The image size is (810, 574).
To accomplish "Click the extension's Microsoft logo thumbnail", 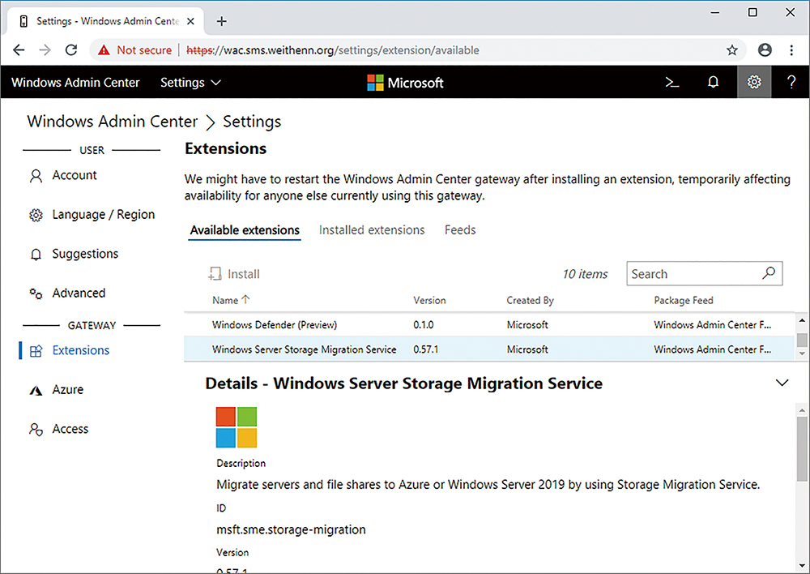I will point(236,427).
